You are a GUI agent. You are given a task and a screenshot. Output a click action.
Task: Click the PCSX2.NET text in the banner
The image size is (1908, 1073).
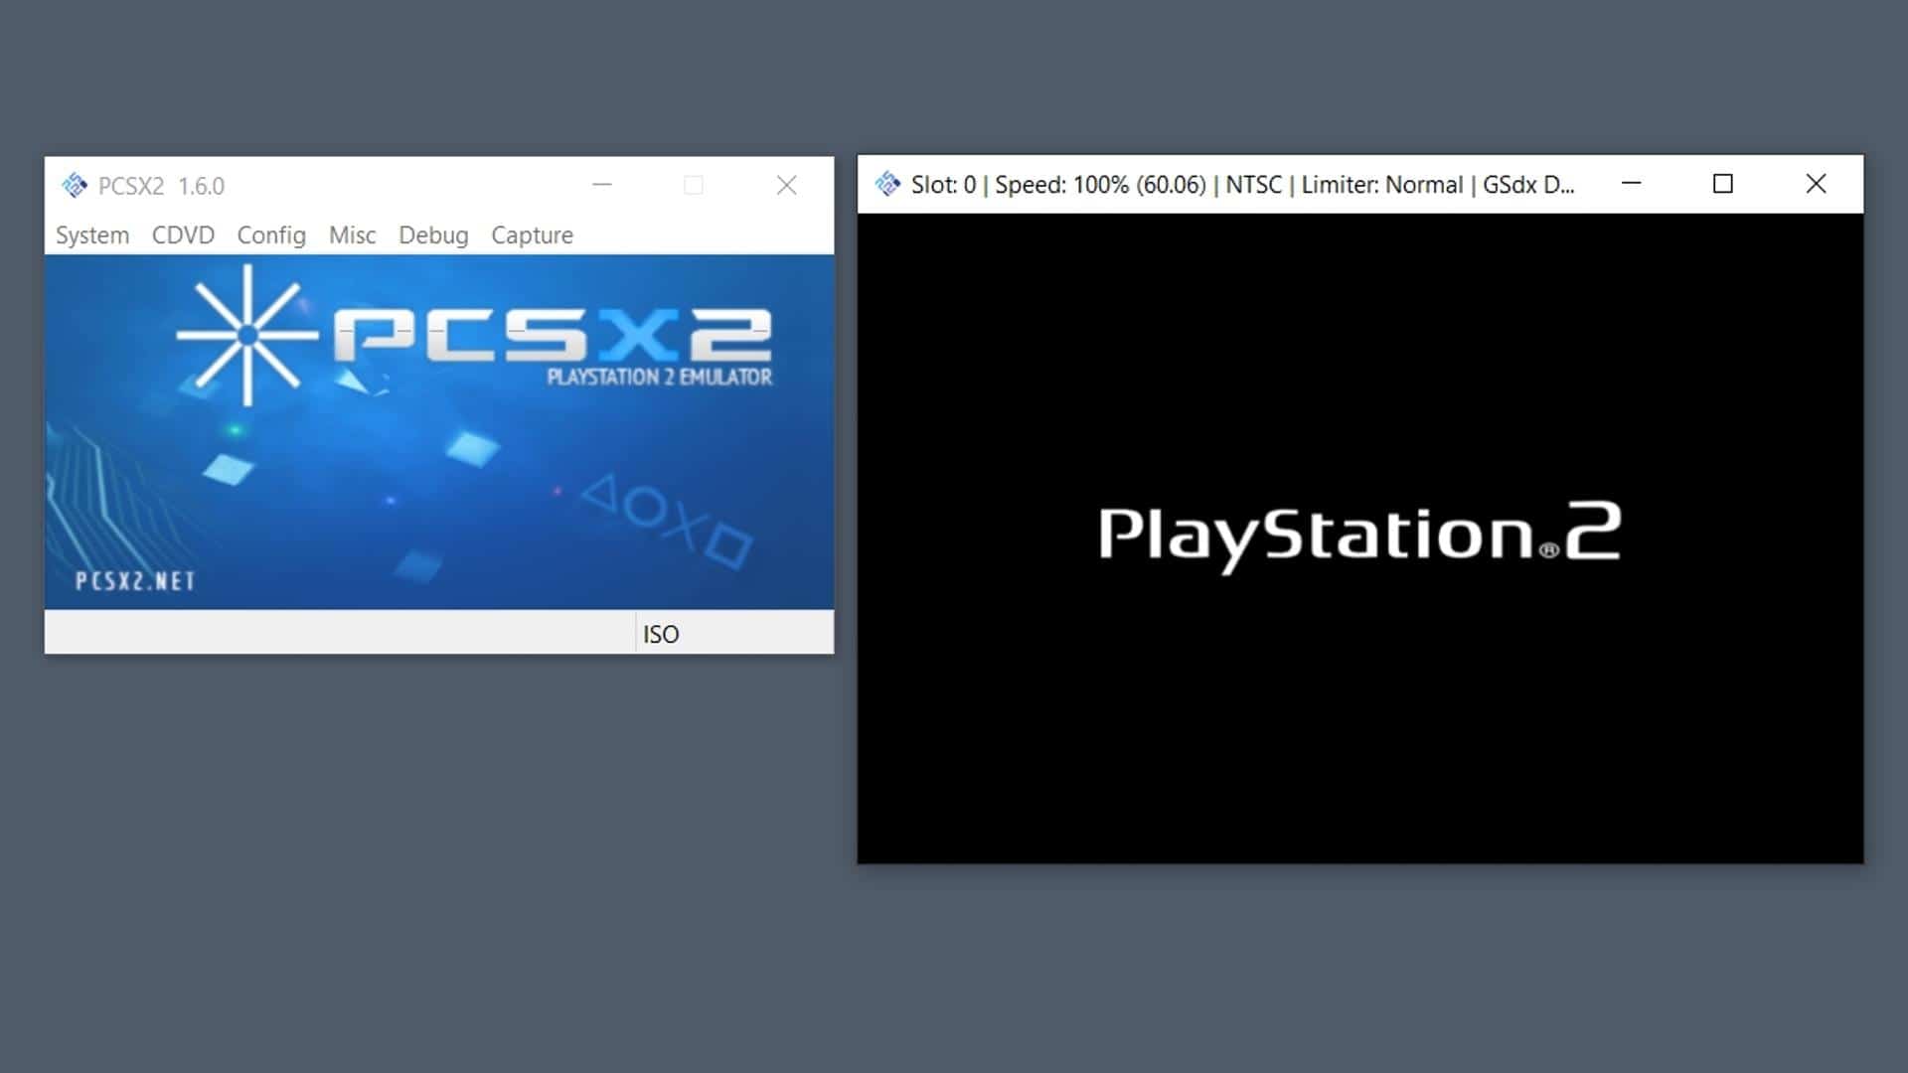[135, 581]
